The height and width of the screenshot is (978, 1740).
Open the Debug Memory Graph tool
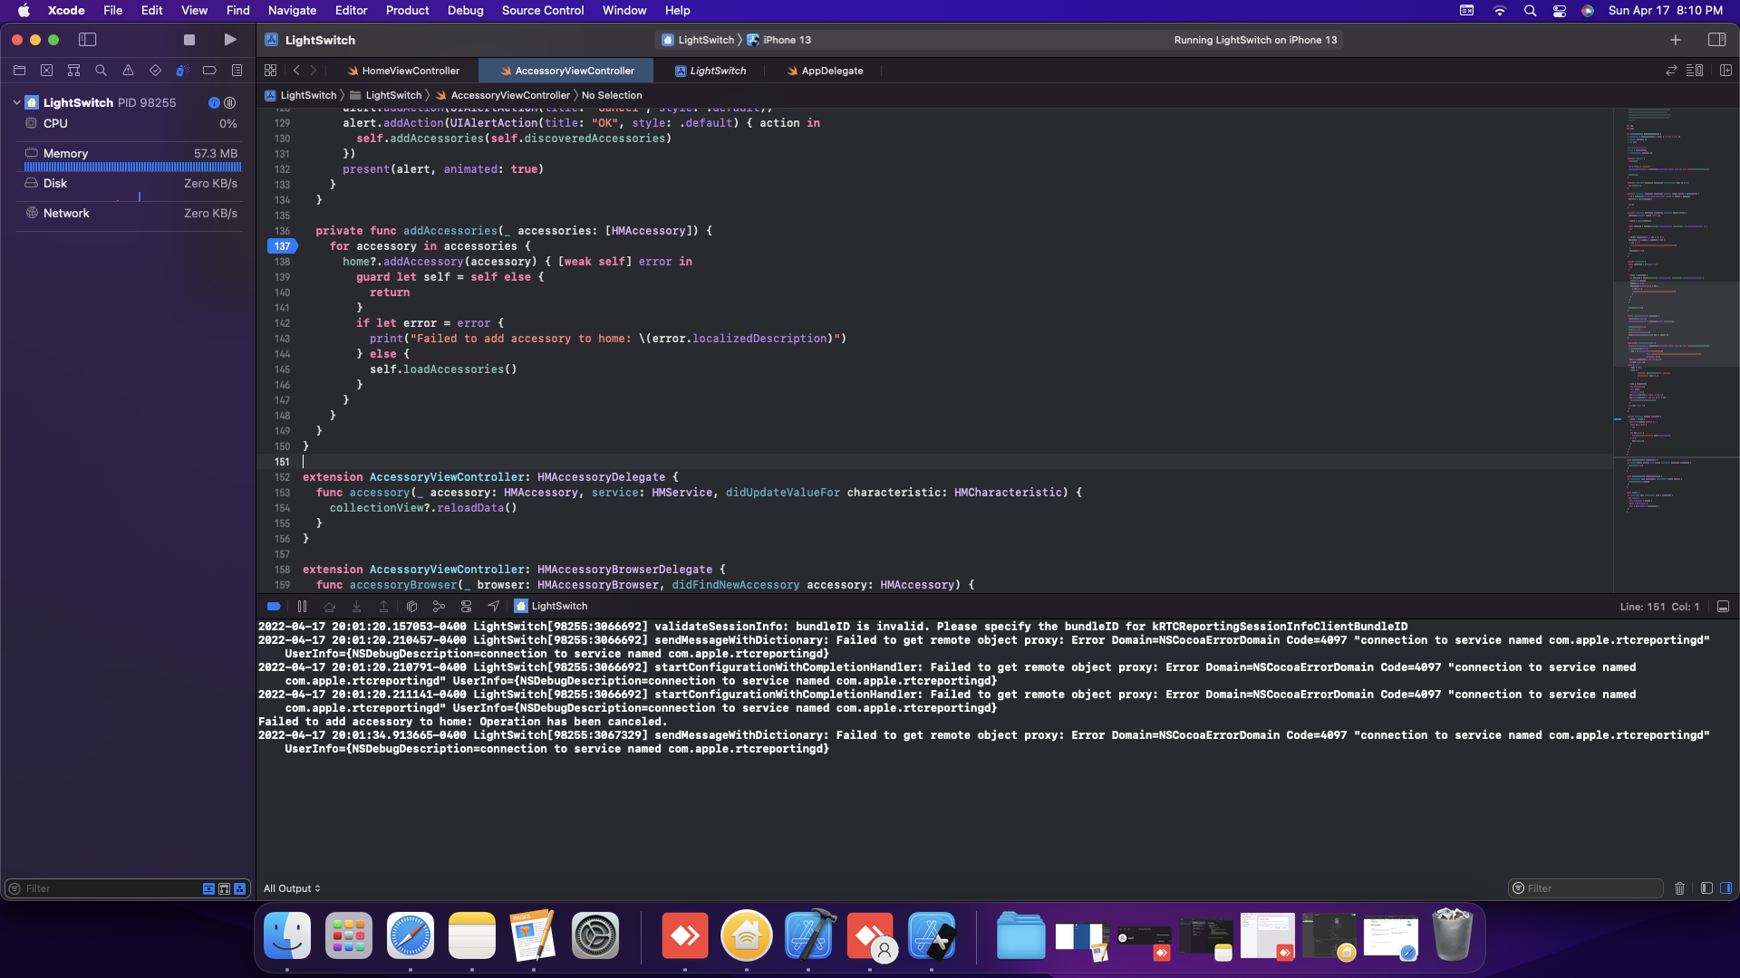(439, 607)
